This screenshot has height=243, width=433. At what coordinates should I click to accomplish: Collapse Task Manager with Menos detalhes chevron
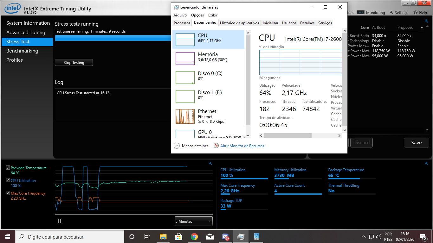point(177,146)
